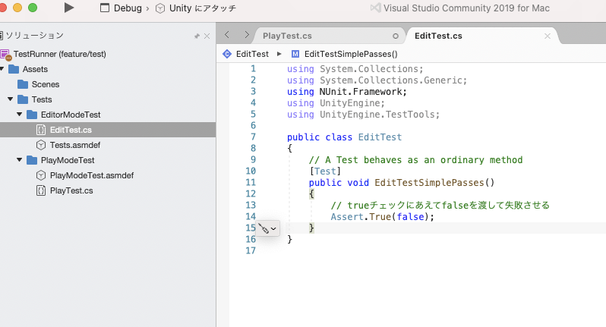Viewport: 606px width, 327px height.
Task: Open the quick fix screwdriver menu
Action: (x=267, y=228)
